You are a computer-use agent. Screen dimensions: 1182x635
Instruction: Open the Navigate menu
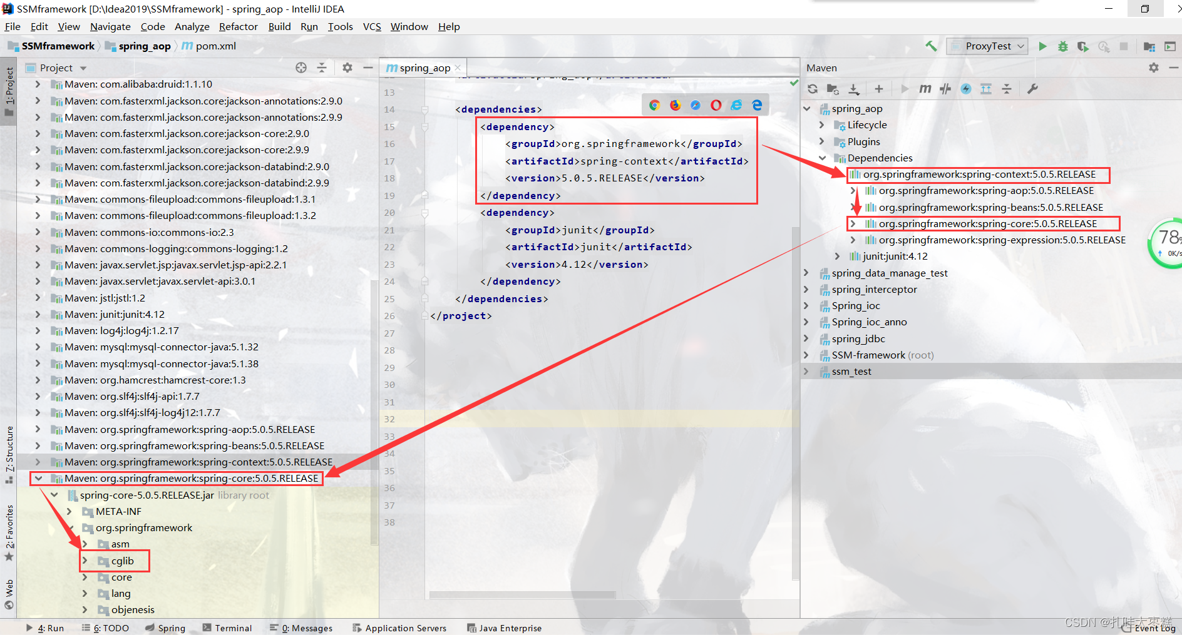pyautogui.click(x=110, y=26)
